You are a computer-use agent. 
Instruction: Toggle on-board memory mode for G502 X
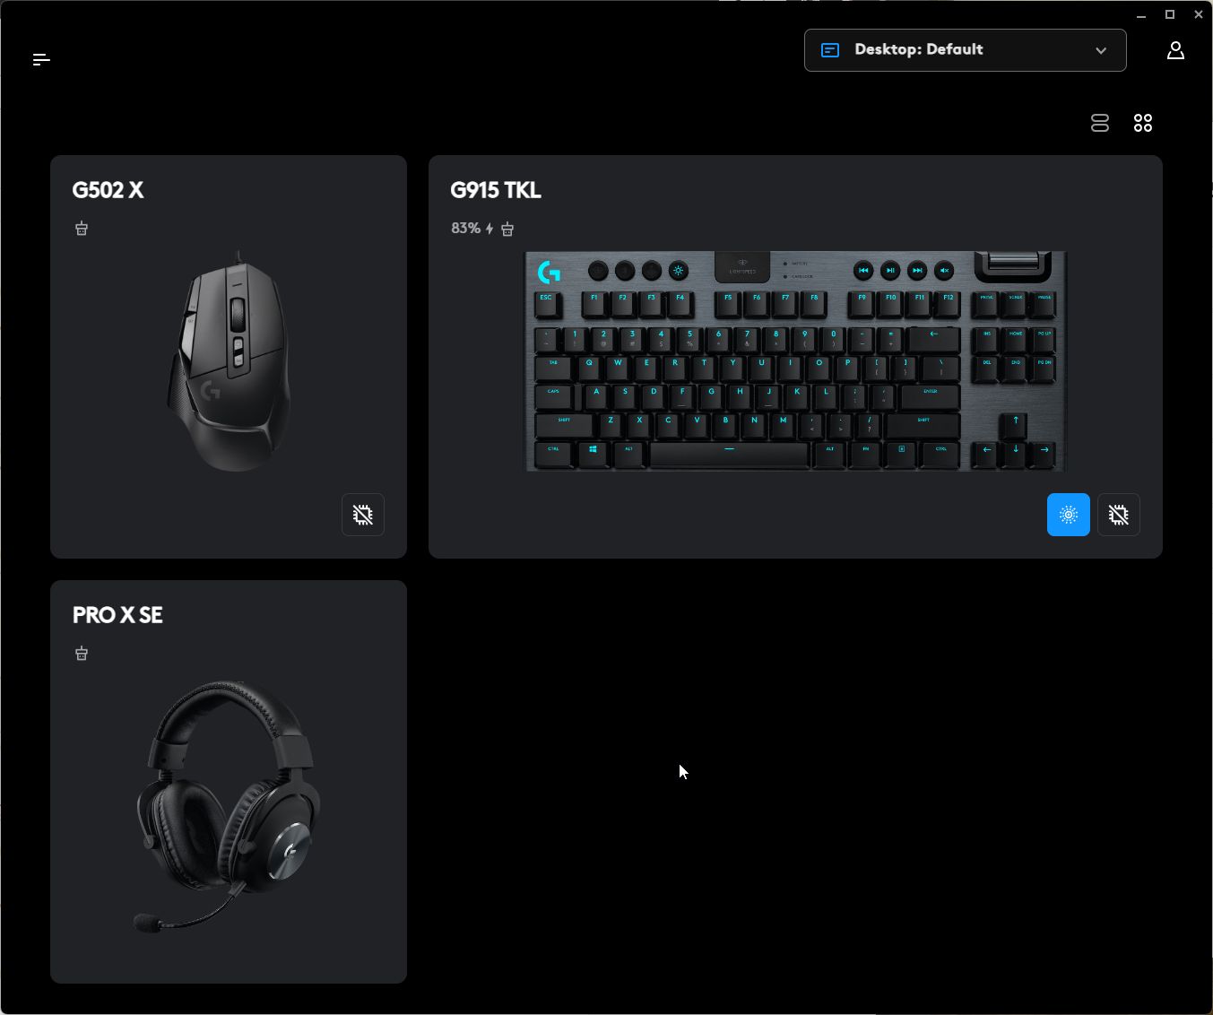(x=363, y=515)
